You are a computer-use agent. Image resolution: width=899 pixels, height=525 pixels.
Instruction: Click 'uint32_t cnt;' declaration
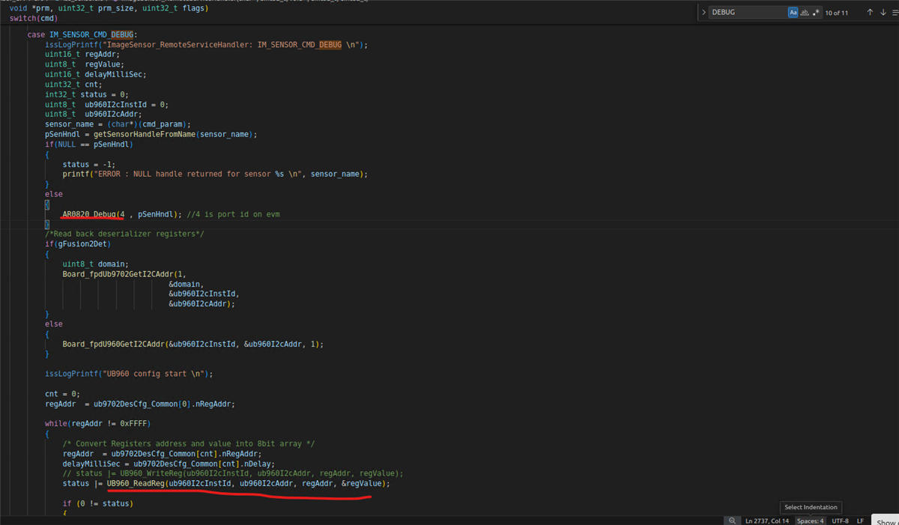pos(73,85)
